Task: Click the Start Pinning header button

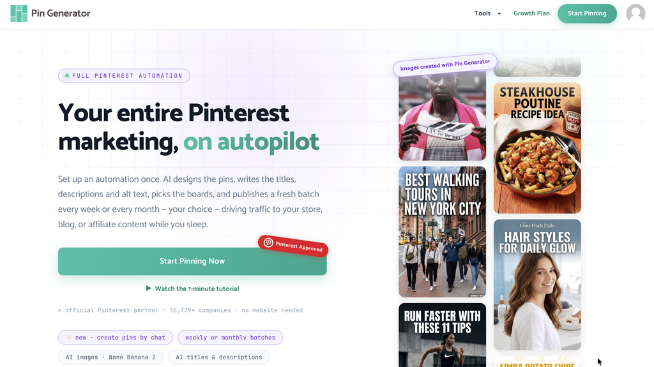Action: point(587,13)
